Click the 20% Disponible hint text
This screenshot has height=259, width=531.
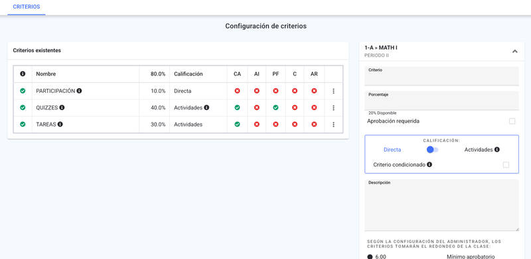point(382,113)
